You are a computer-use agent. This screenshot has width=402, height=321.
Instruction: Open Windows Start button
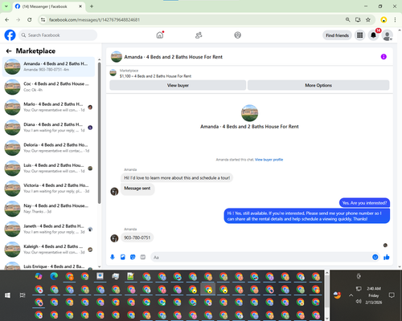[x=7, y=295]
